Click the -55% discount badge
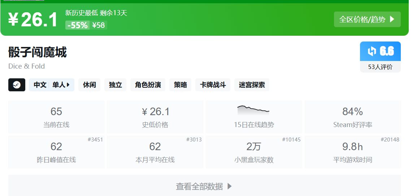Image resolution: width=412 pixels, height=196 pixels. (x=78, y=25)
